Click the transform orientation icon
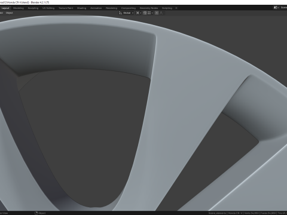 (x=120, y=13)
